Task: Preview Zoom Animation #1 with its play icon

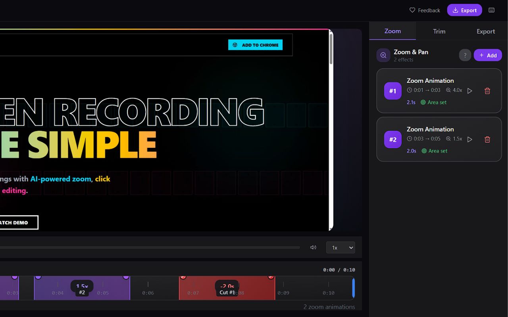Action: click(470, 90)
